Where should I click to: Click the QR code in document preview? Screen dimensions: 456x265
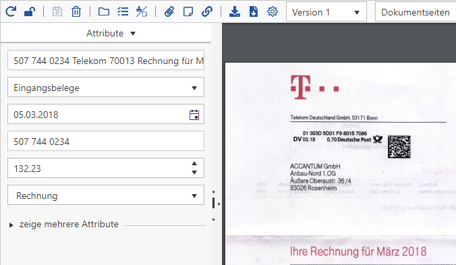[399, 147]
